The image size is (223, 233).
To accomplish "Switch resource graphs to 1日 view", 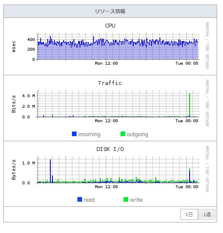I will pyautogui.click(x=189, y=214).
